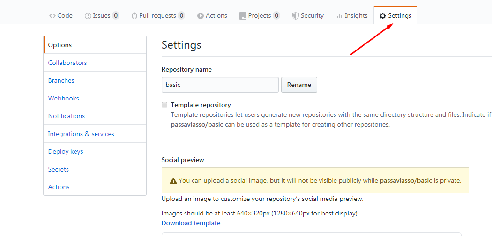
Task: Select Webhooks from the sidebar
Action: click(63, 98)
